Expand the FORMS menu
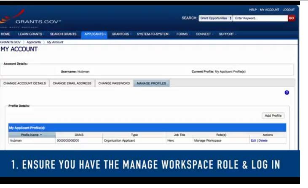Screen dimensions: 308x188 pyautogui.click(x=183, y=34)
